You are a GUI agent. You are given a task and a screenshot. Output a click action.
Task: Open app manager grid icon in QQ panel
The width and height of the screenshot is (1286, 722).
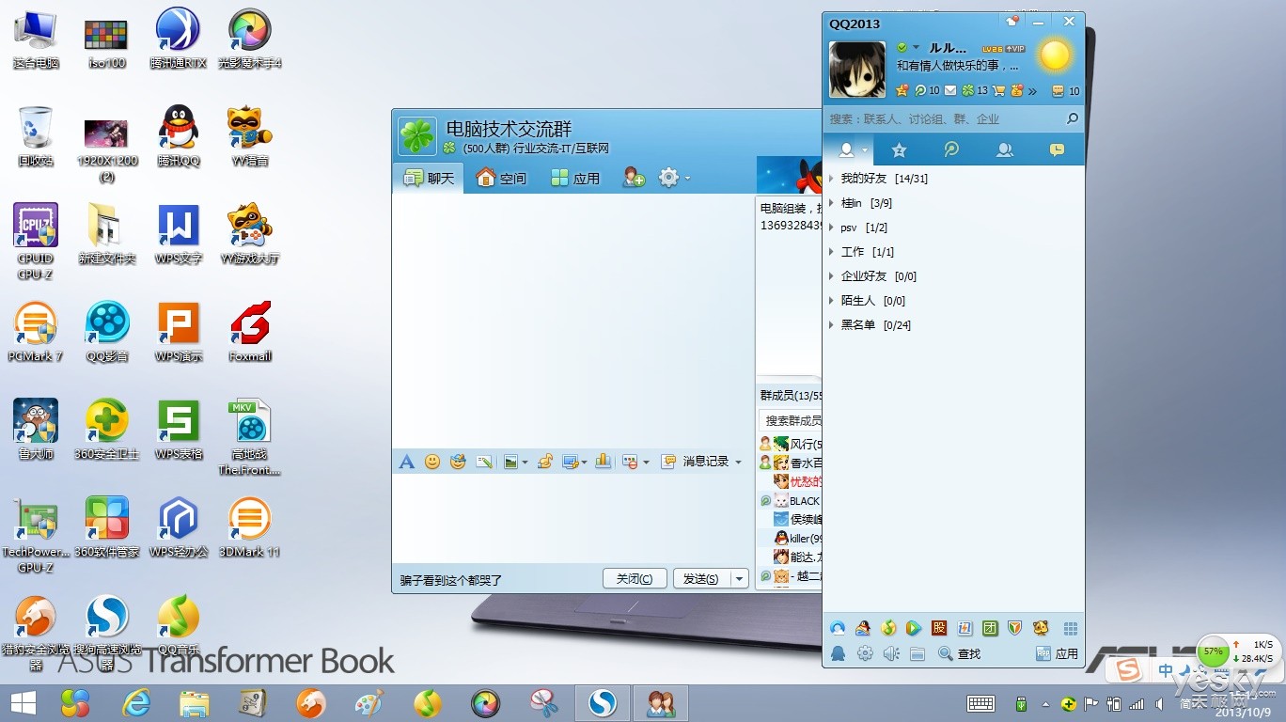[1071, 628]
